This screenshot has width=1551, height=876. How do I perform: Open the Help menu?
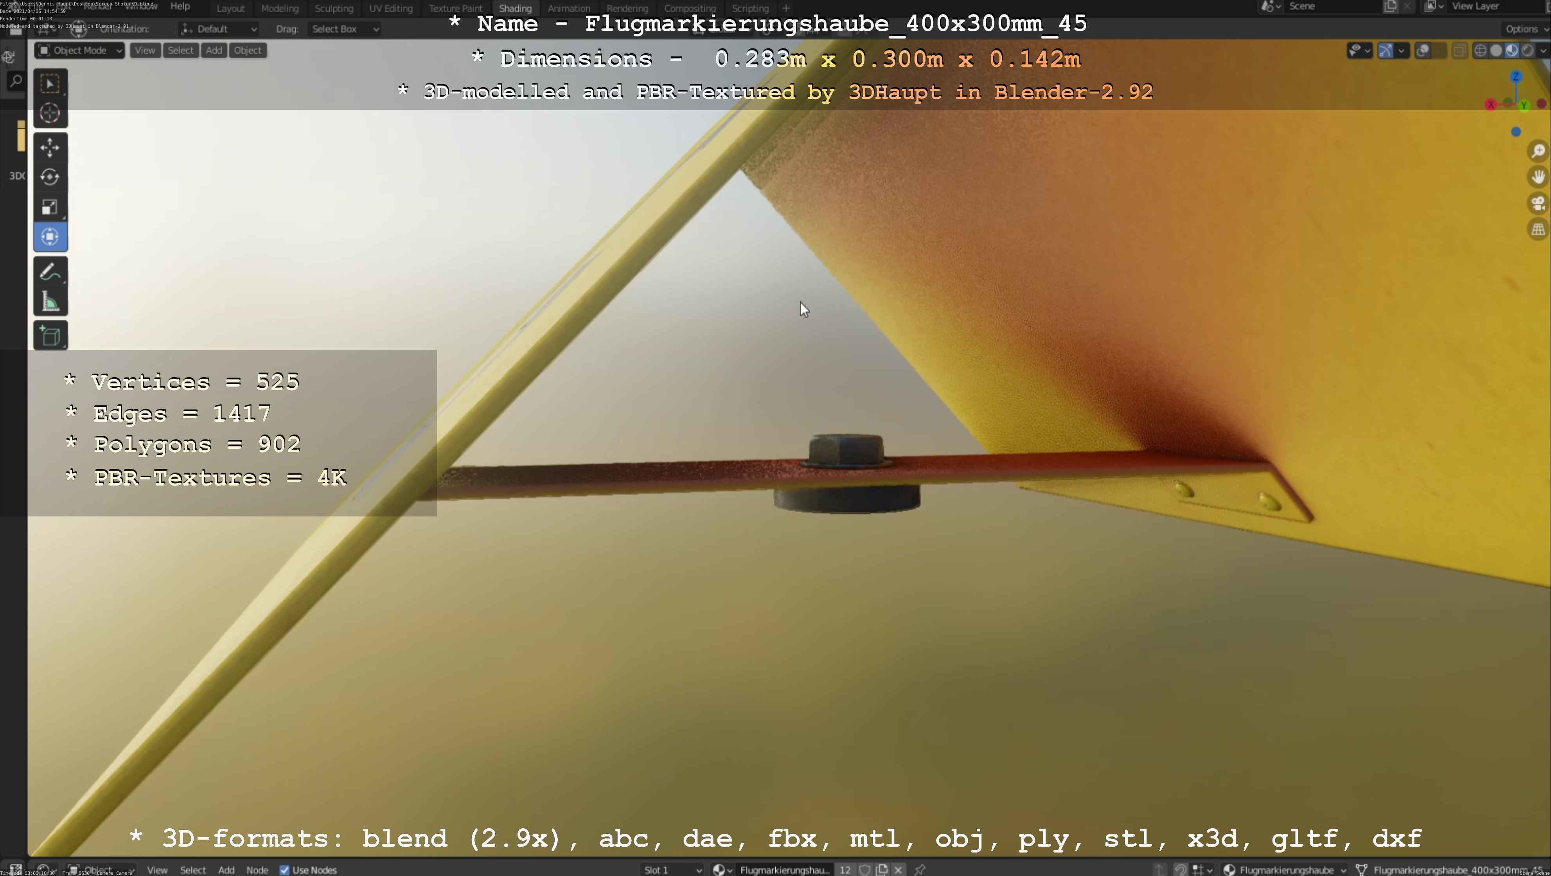pyautogui.click(x=180, y=7)
